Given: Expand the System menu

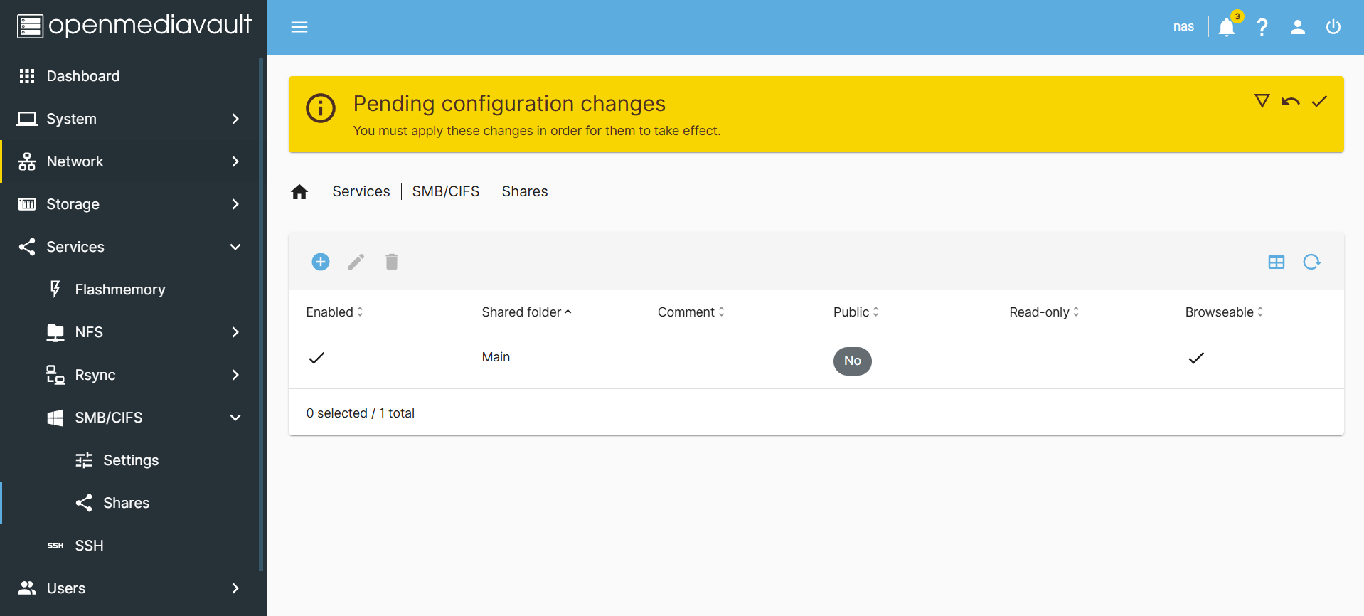Looking at the screenshot, I should (x=131, y=119).
